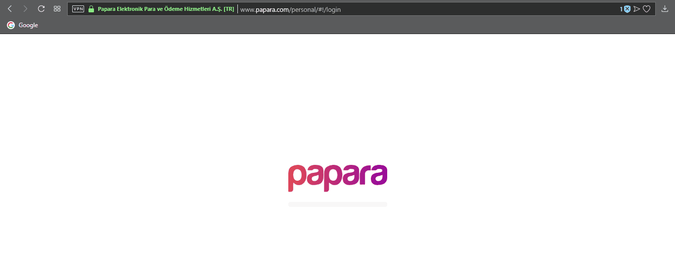Click the loading progress bar under logo
The height and width of the screenshot is (275, 675).
(x=338, y=204)
